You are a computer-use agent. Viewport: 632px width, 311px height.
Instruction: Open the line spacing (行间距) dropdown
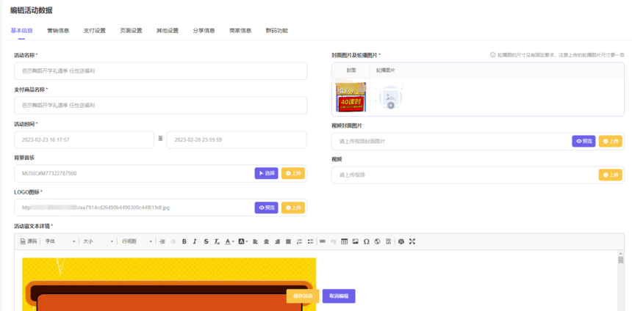[136, 241]
